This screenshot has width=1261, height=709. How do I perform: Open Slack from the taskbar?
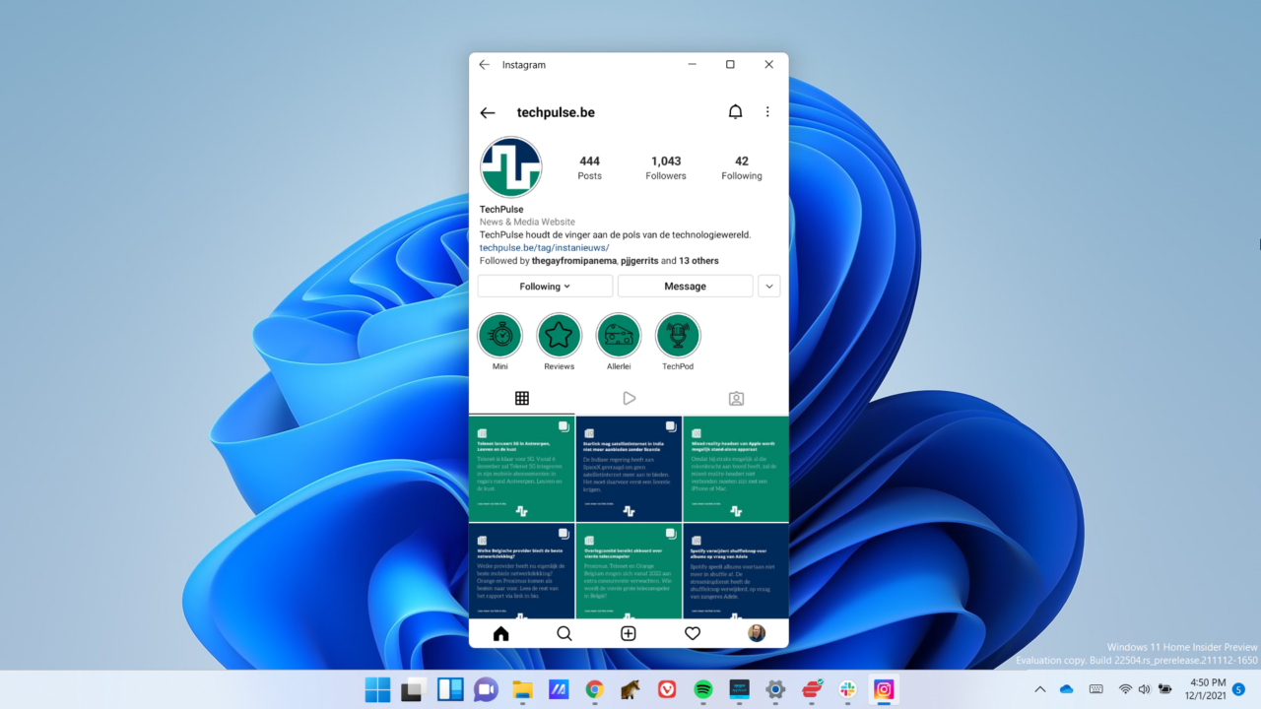[848, 689]
